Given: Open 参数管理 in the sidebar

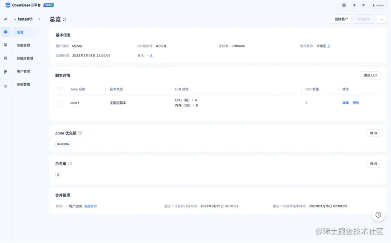Looking at the screenshot, I should point(23,85).
